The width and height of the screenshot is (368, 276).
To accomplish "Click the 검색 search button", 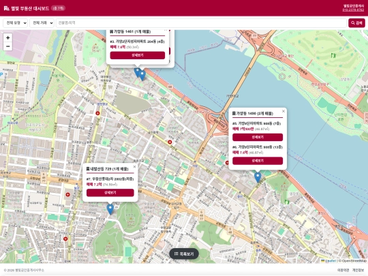I will (356, 23).
